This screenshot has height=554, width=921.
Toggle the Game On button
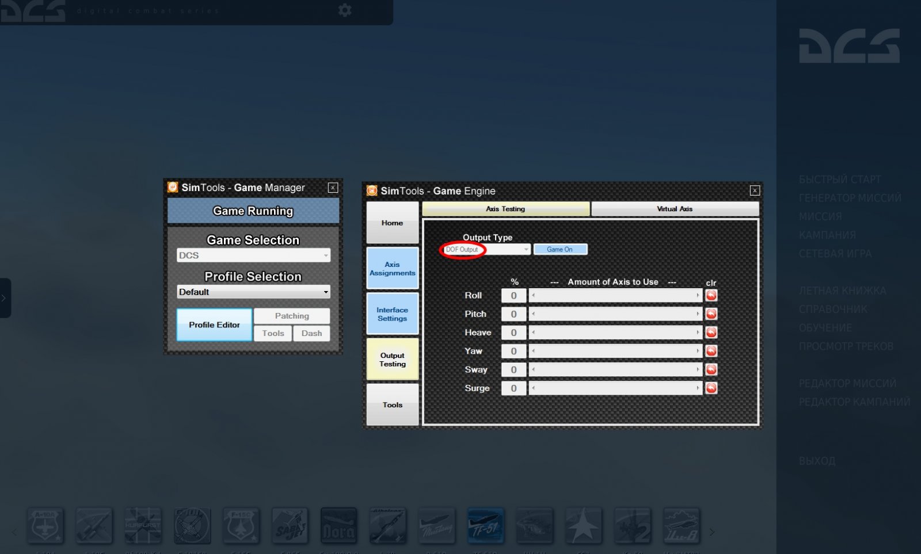tap(560, 250)
